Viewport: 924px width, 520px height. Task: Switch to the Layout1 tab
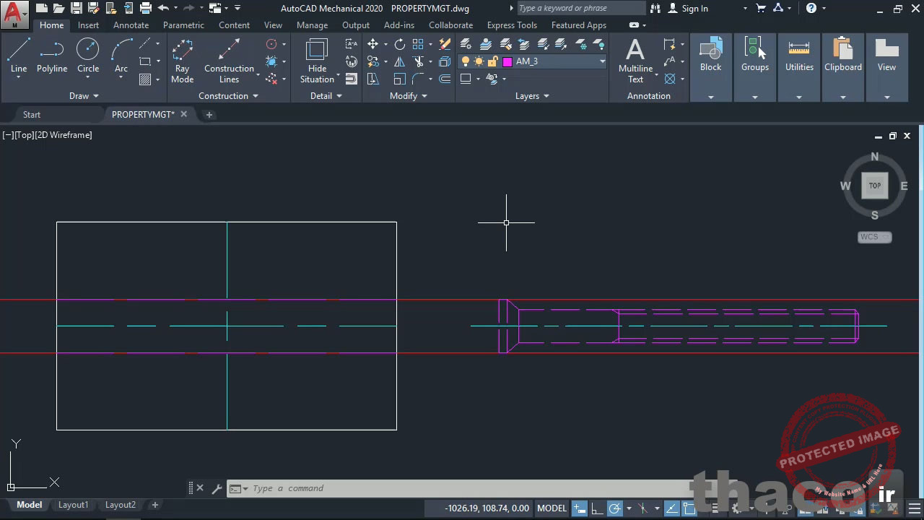[x=73, y=504]
